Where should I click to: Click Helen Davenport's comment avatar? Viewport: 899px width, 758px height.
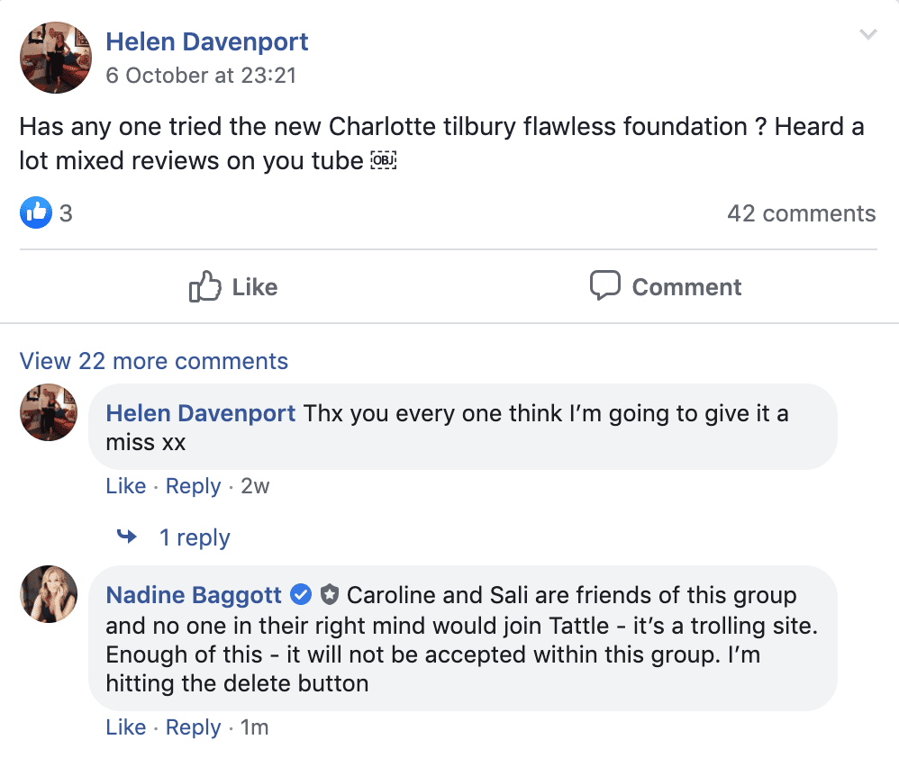(48, 412)
